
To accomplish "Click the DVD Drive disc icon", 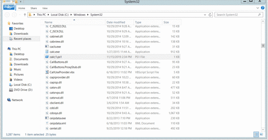I will pyautogui.click(x=11, y=90).
